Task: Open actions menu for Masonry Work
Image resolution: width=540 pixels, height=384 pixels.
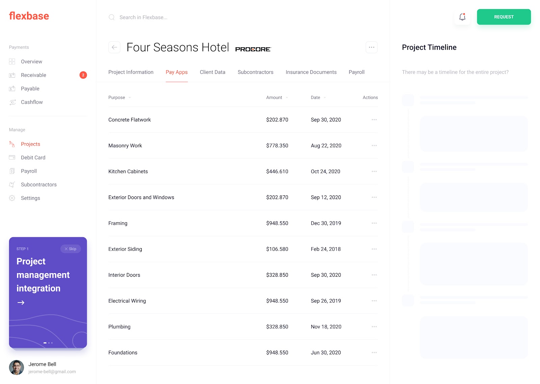Action: click(x=374, y=145)
